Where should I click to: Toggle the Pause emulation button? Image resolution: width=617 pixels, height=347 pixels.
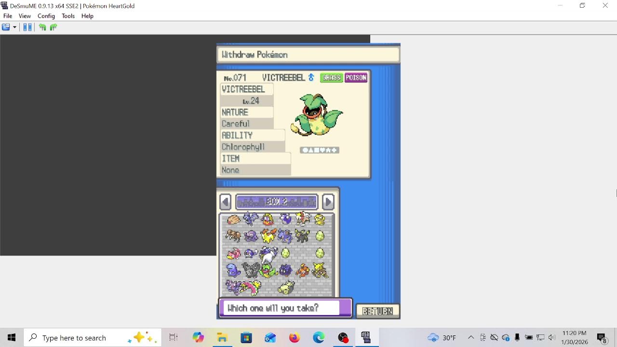coord(27,27)
